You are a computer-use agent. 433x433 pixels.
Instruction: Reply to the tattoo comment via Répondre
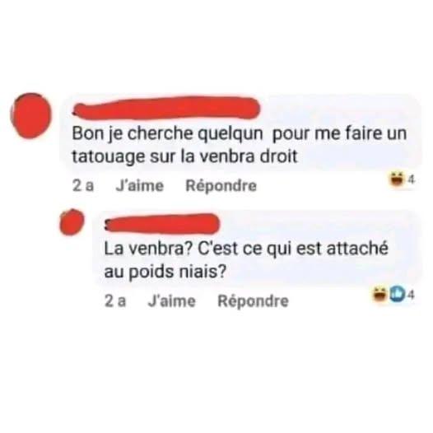click(221, 185)
